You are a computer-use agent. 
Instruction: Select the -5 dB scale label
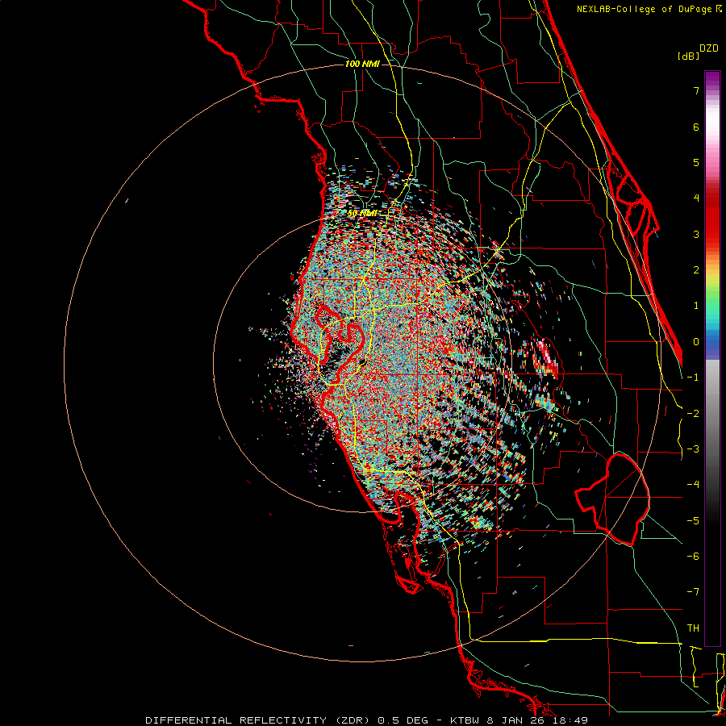coord(693,520)
